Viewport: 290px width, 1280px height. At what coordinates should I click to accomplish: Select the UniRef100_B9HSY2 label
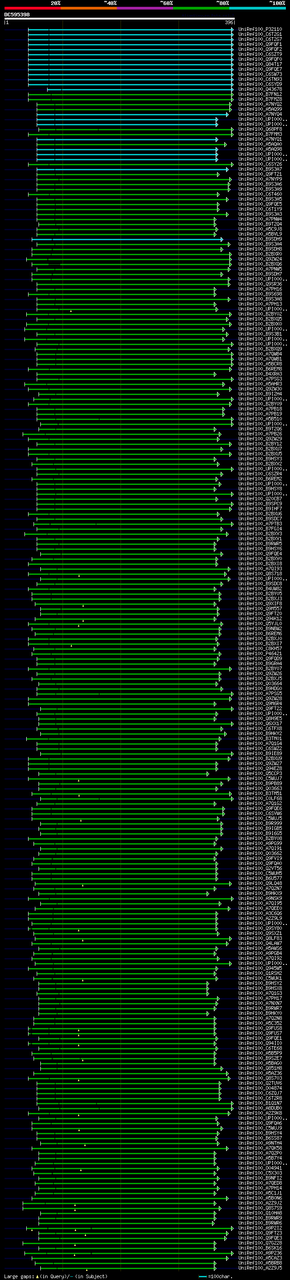coord(260,983)
